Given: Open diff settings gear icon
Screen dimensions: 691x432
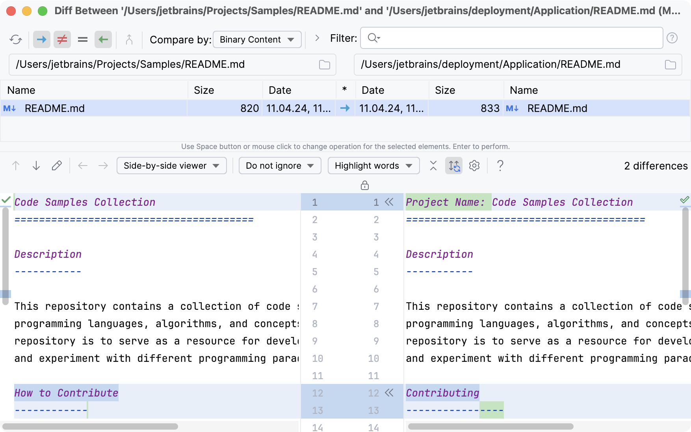Looking at the screenshot, I should (x=474, y=166).
